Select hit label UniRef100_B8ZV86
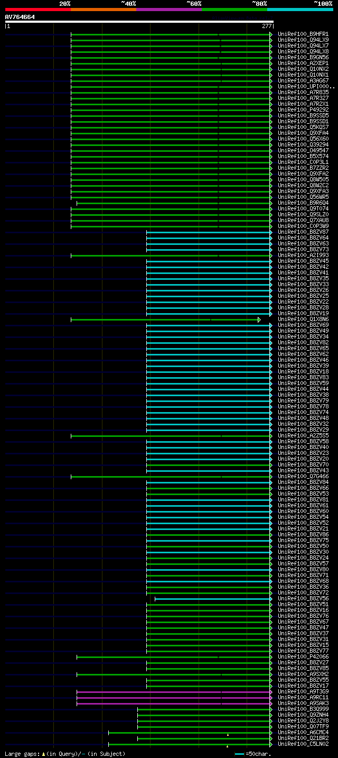The image size is (338, 758). point(303,535)
